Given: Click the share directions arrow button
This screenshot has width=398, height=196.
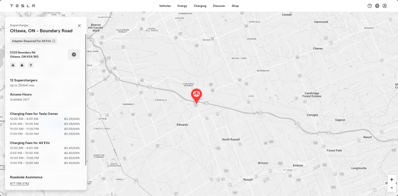Looking at the screenshot, I should 74,54.
